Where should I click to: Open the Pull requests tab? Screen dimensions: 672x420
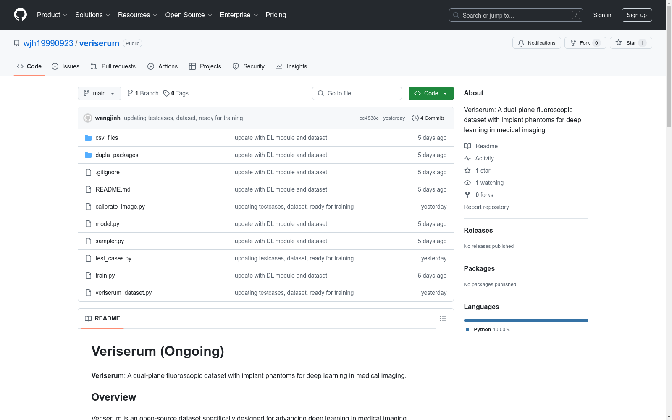pos(113,66)
